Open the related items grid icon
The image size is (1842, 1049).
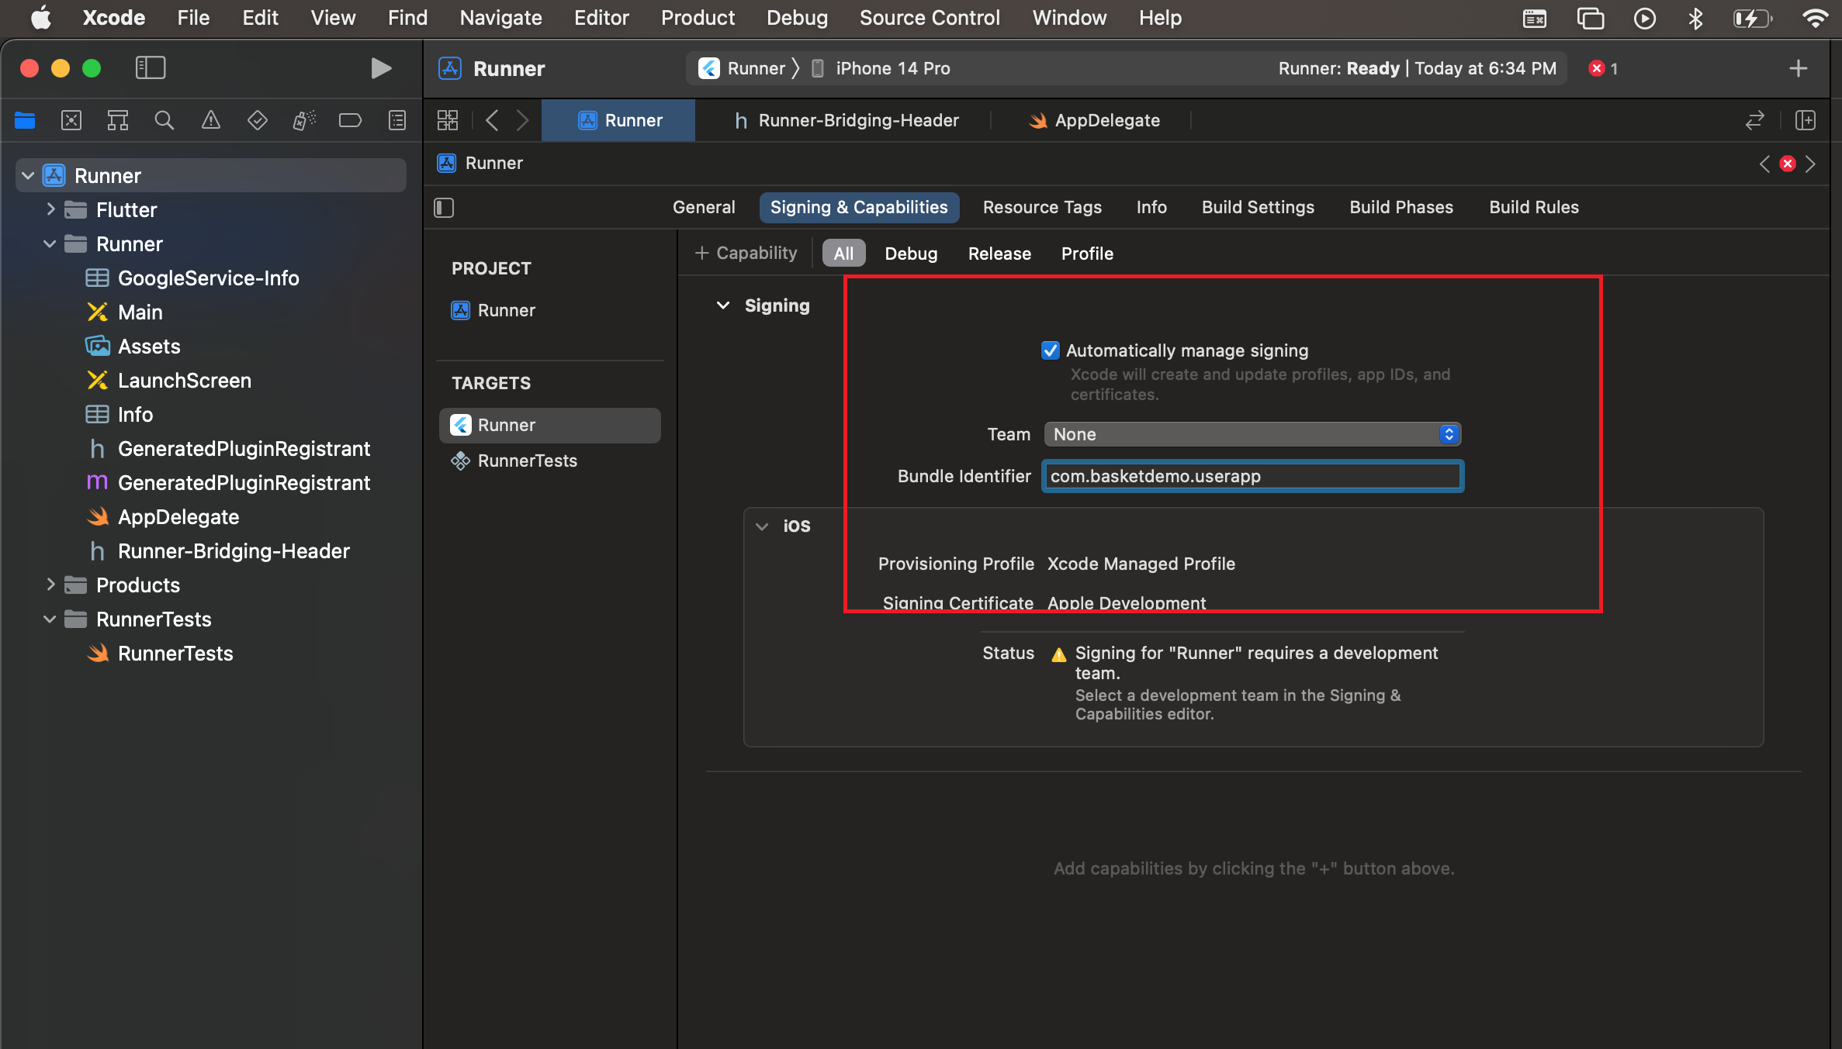pos(448,120)
